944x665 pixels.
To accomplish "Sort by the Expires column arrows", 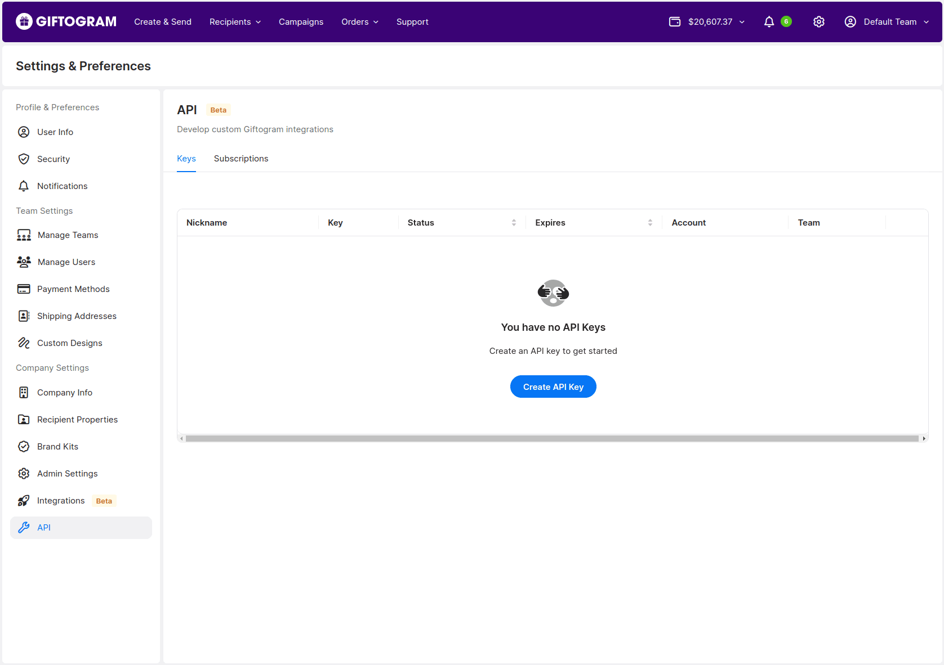I will (650, 223).
